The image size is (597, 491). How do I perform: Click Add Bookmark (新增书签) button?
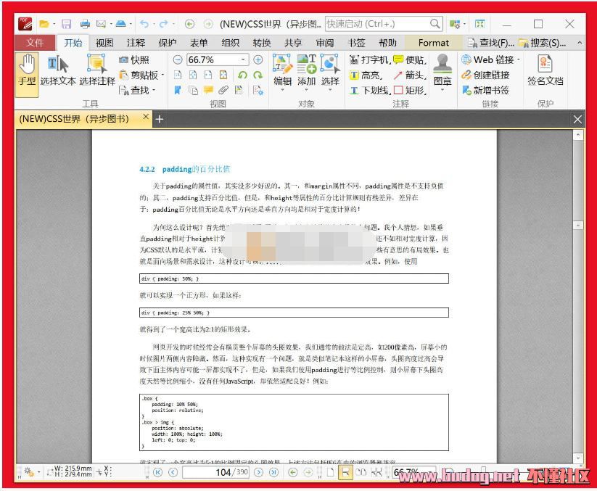click(486, 90)
